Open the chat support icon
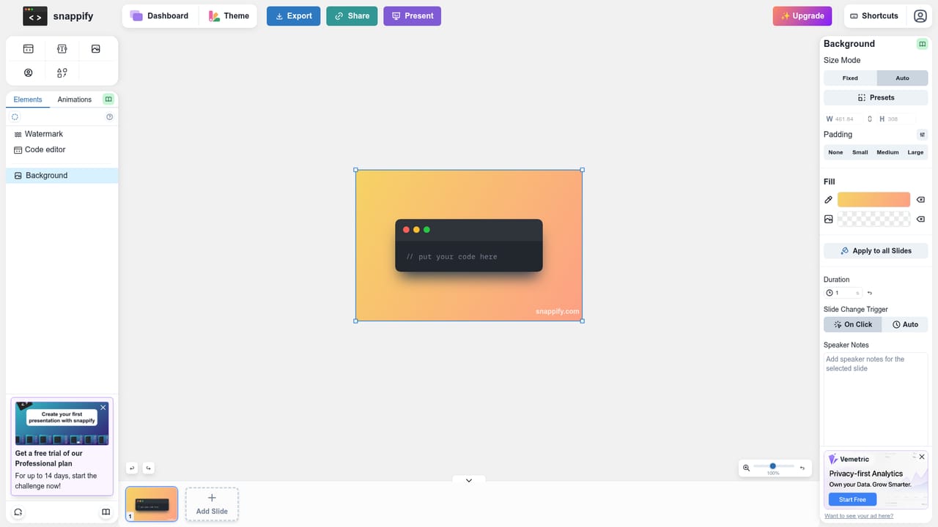The image size is (938, 527). click(x=18, y=512)
